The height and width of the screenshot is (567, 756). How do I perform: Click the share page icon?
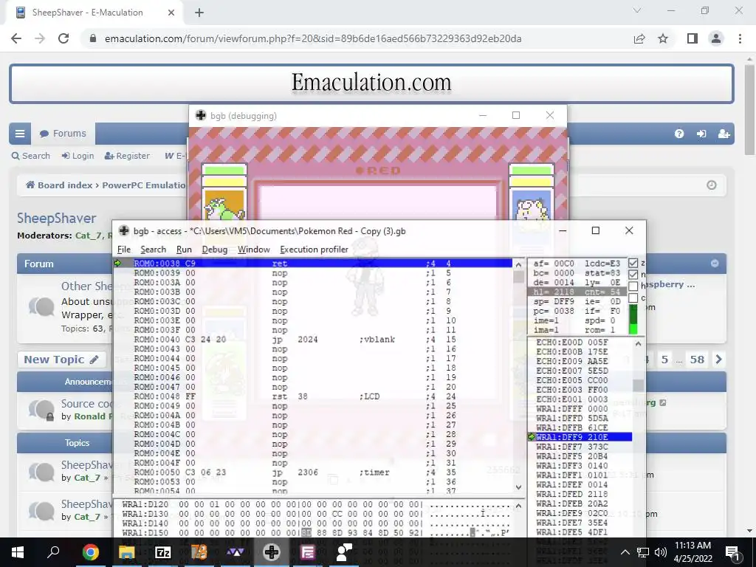[639, 38]
